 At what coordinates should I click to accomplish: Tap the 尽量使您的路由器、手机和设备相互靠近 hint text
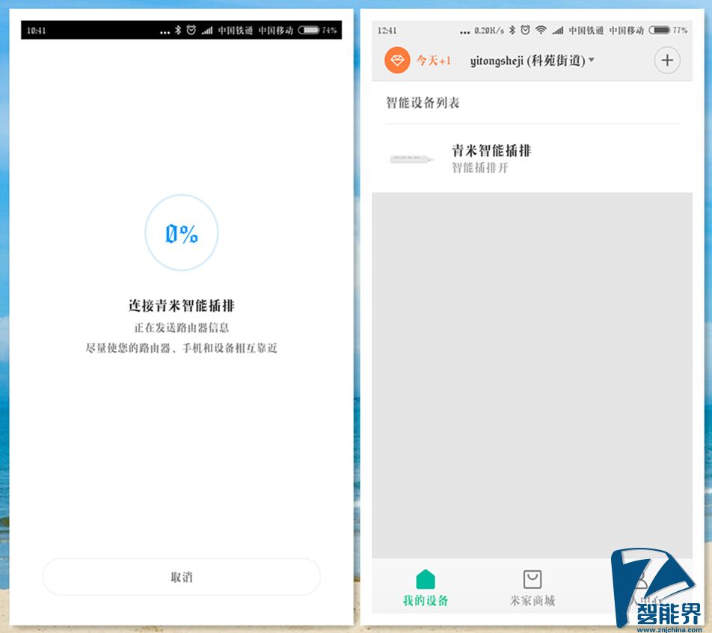[x=182, y=348]
